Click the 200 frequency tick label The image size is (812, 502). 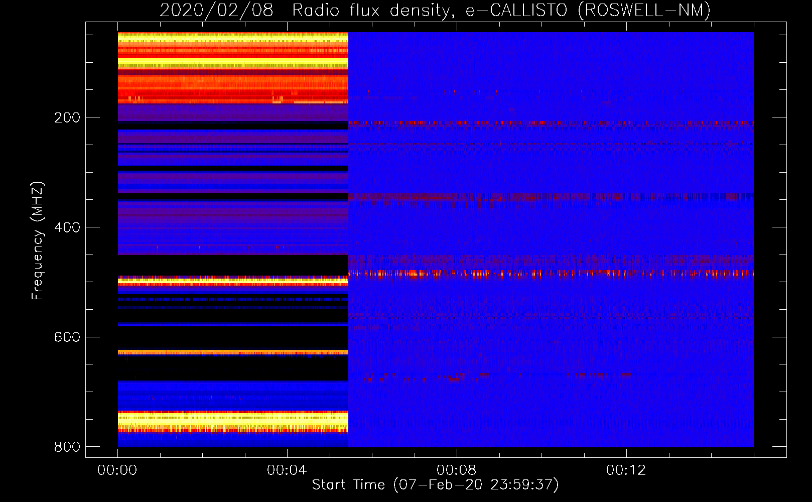coord(67,117)
